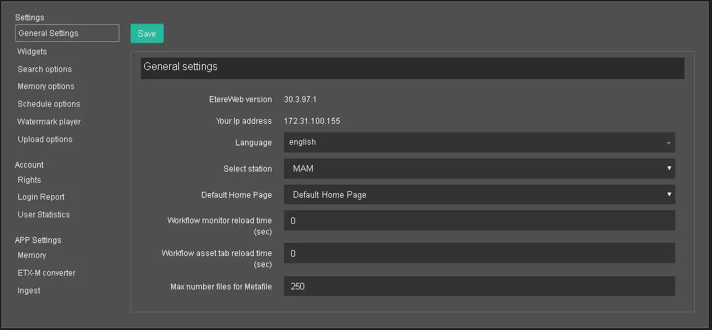The width and height of the screenshot is (712, 330).
Task: Focus Workflow asset tab reload time field
Action: pos(479,253)
